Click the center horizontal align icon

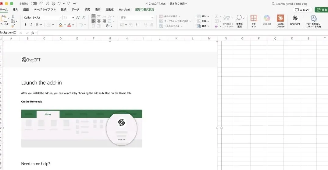click(x=99, y=21)
